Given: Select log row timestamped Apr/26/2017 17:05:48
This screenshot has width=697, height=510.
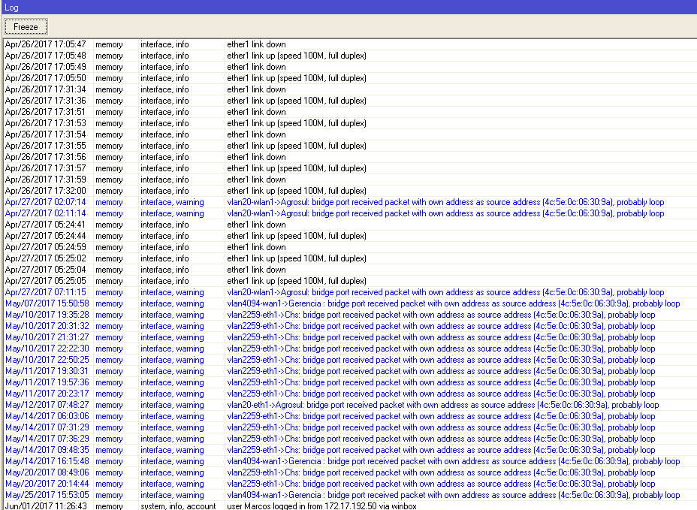Looking at the screenshot, I should tap(350, 56).
